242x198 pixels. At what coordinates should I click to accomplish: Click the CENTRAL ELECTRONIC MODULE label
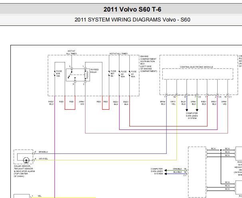point(196,67)
